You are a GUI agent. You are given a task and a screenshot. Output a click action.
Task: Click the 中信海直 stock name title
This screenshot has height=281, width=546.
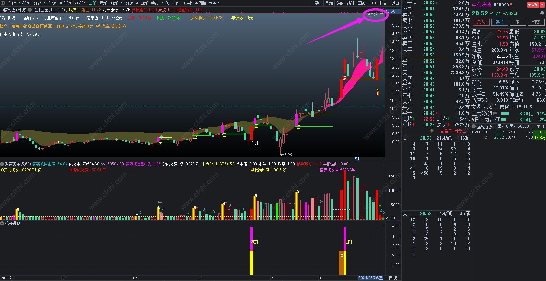click(x=482, y=5)
